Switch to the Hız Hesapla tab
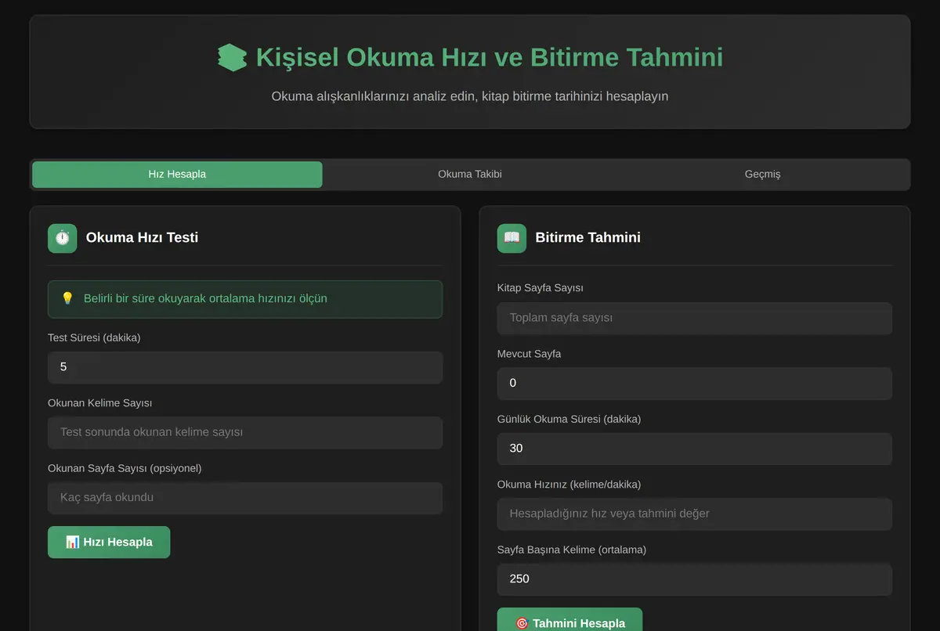This screenshot has width=940, height=631. coord(177,174)
